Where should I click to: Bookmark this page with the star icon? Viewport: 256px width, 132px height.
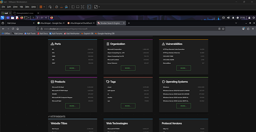tap(223, 29)
